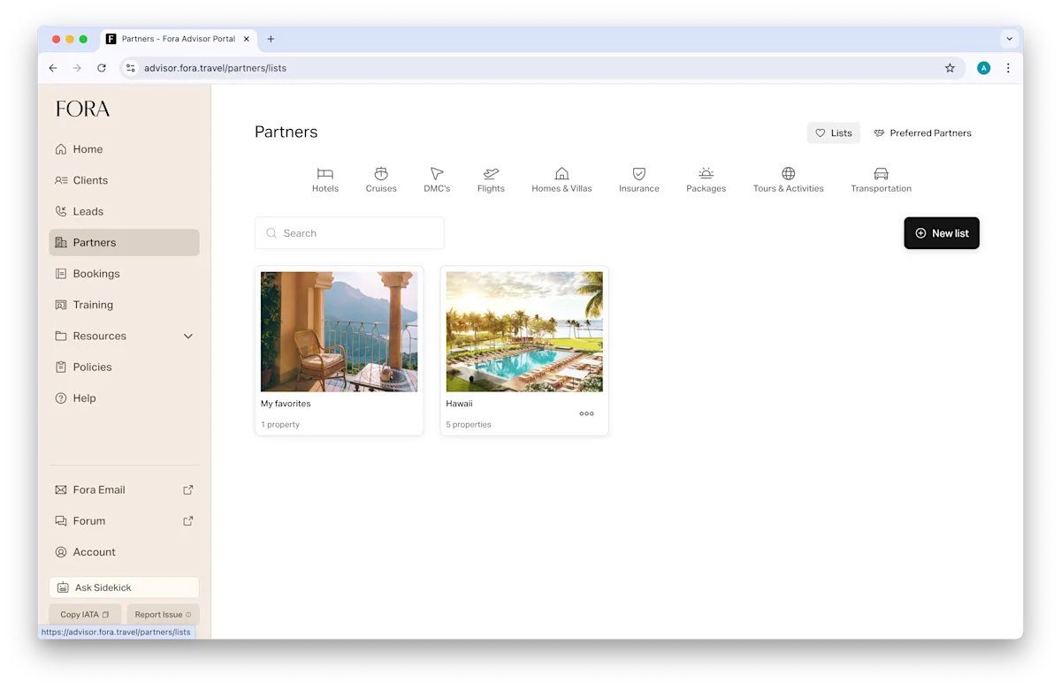Open new browser tab
Image resolution: width=1061 pixels, height=689 pixels.
[x=271, y=39]
